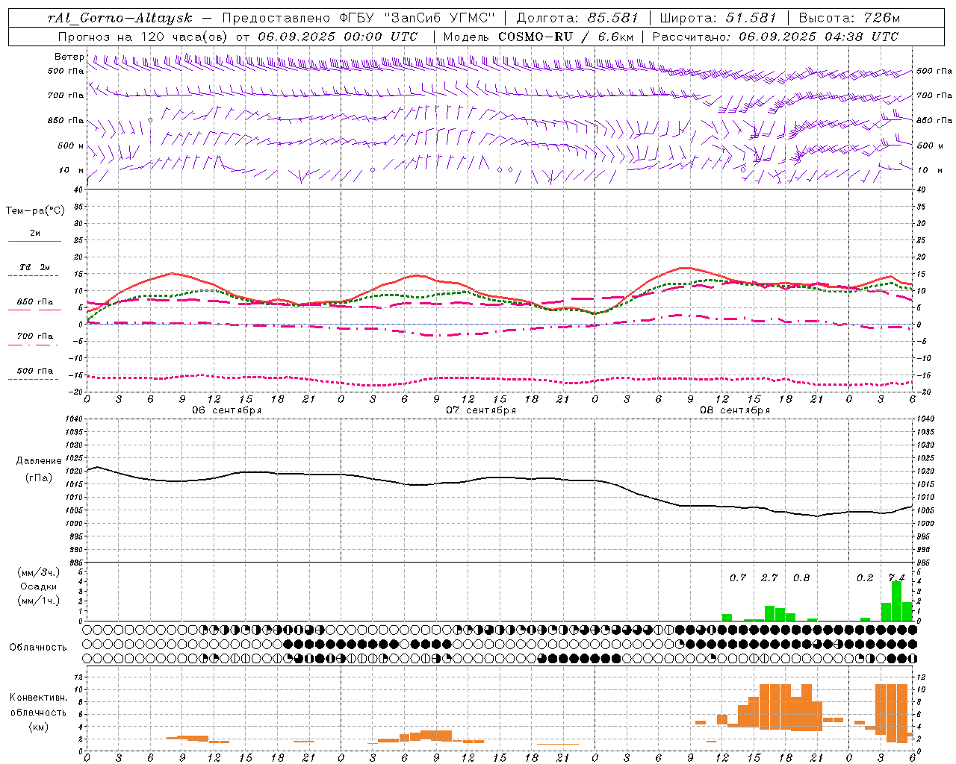Click the '500 гПа' dotted temperature legend entry
The image size is (956, 764).
[x=34, y=375]
